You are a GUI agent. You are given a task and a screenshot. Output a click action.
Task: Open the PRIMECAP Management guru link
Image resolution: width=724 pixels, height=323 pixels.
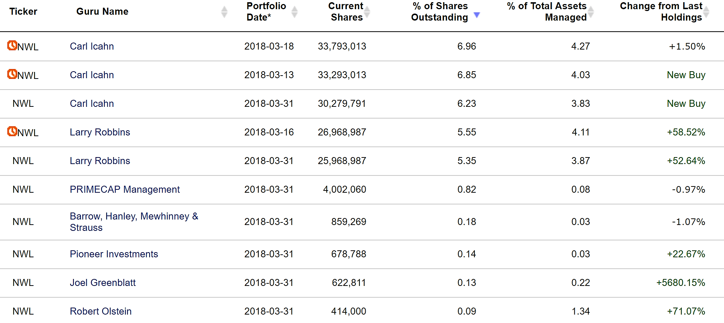pyautogui.click(x=125, y=189)
